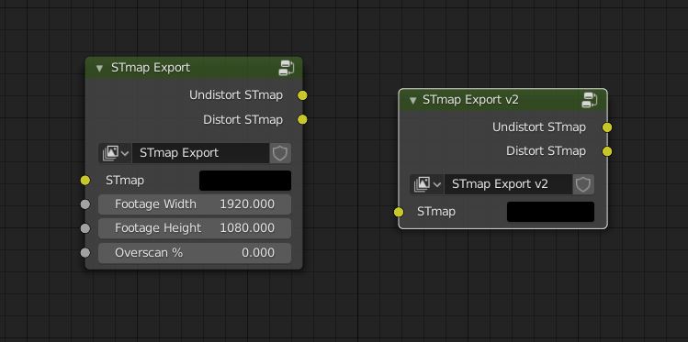Collapse the STmap Export node
Screen dimensions: 688x342
click(99, 69)
